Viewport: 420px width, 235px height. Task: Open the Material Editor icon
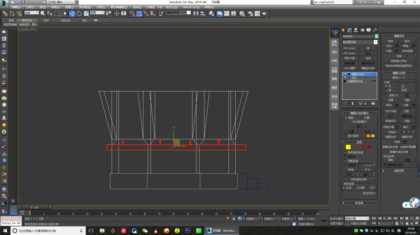[x=242, y=13]
